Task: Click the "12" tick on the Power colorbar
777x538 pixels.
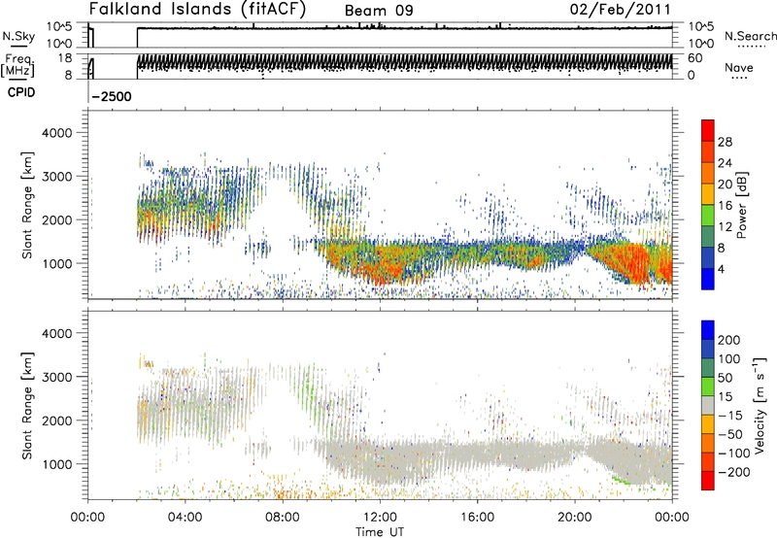Action: 725,227
